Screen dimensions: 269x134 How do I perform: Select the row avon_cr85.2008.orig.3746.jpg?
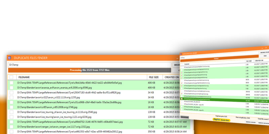[47, 107]
